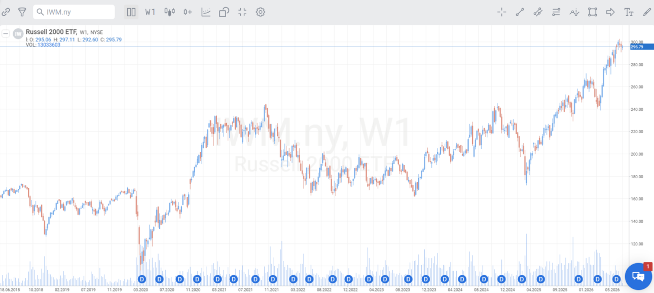Screen dimensions: 654x293
Task: Select the crosshair cursor tool
Action: (x=502, y=12)
